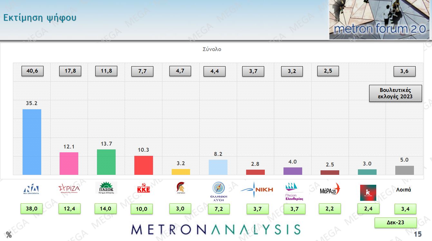Click the Εκτίμηση ψήφου slide title
Screen dimensions: 432x241
pos(40,18)
